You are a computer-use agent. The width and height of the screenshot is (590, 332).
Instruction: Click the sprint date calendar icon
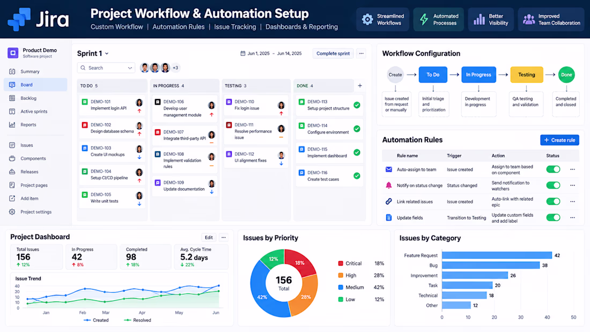242,54
